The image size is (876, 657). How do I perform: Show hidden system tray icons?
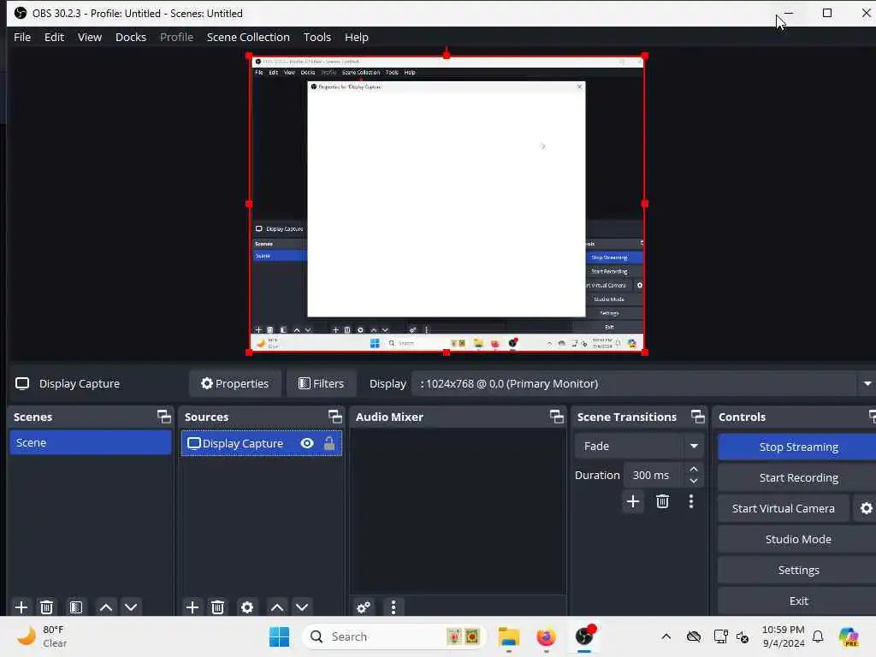(x=666, y=636)
